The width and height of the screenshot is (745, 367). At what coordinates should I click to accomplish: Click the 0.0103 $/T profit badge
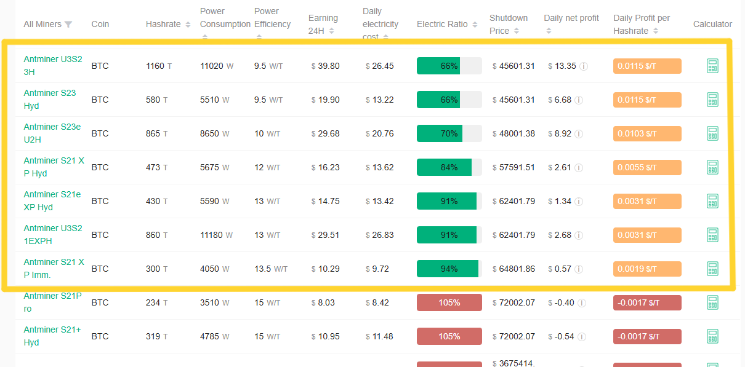tap(646, 133)
